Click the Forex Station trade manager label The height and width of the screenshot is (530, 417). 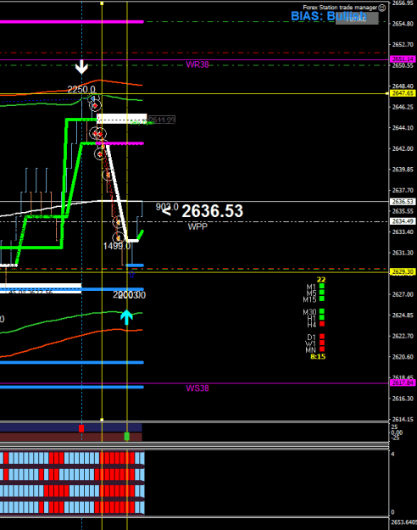[x=340, y=7]
